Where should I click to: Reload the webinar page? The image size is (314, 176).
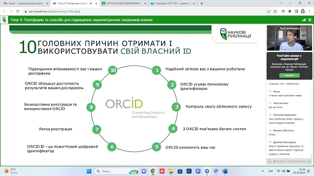click(x=17, y=12)
